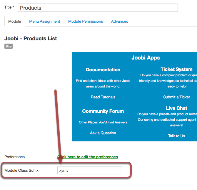Click the Module Class Suffix label
197x190 pixels.
coord(21,170)
